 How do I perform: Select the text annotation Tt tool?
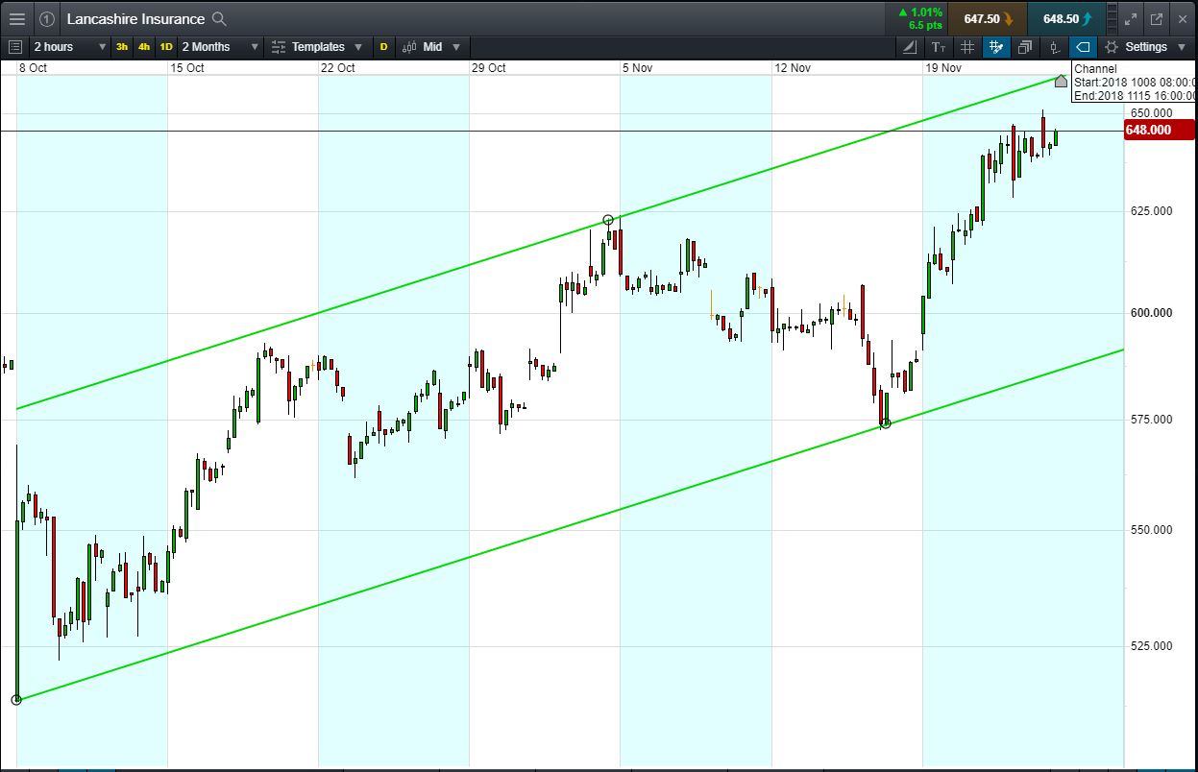click(939, 46)
